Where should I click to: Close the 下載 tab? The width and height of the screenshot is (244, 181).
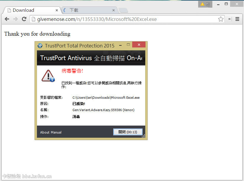(113, 10)
